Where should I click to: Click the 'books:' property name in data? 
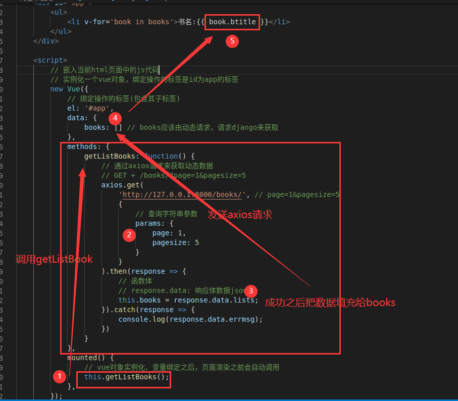96,128
